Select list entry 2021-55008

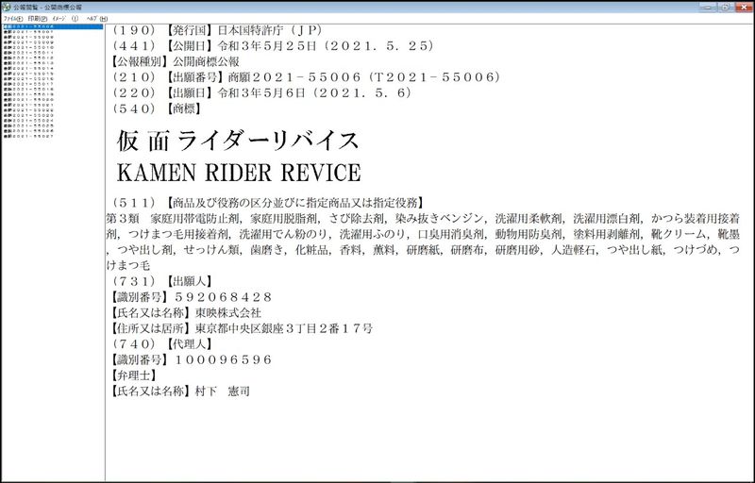pyautogui.click(x=28, y=37)
